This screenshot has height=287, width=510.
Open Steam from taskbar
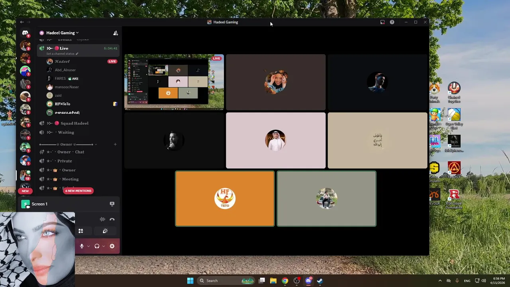pos(320,281)
